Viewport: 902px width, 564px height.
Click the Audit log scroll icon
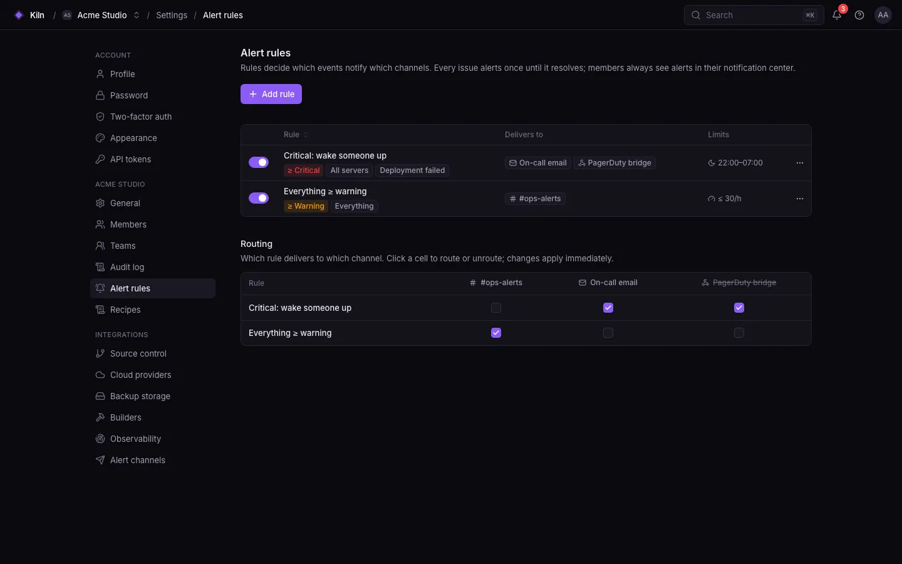[100, 267]
